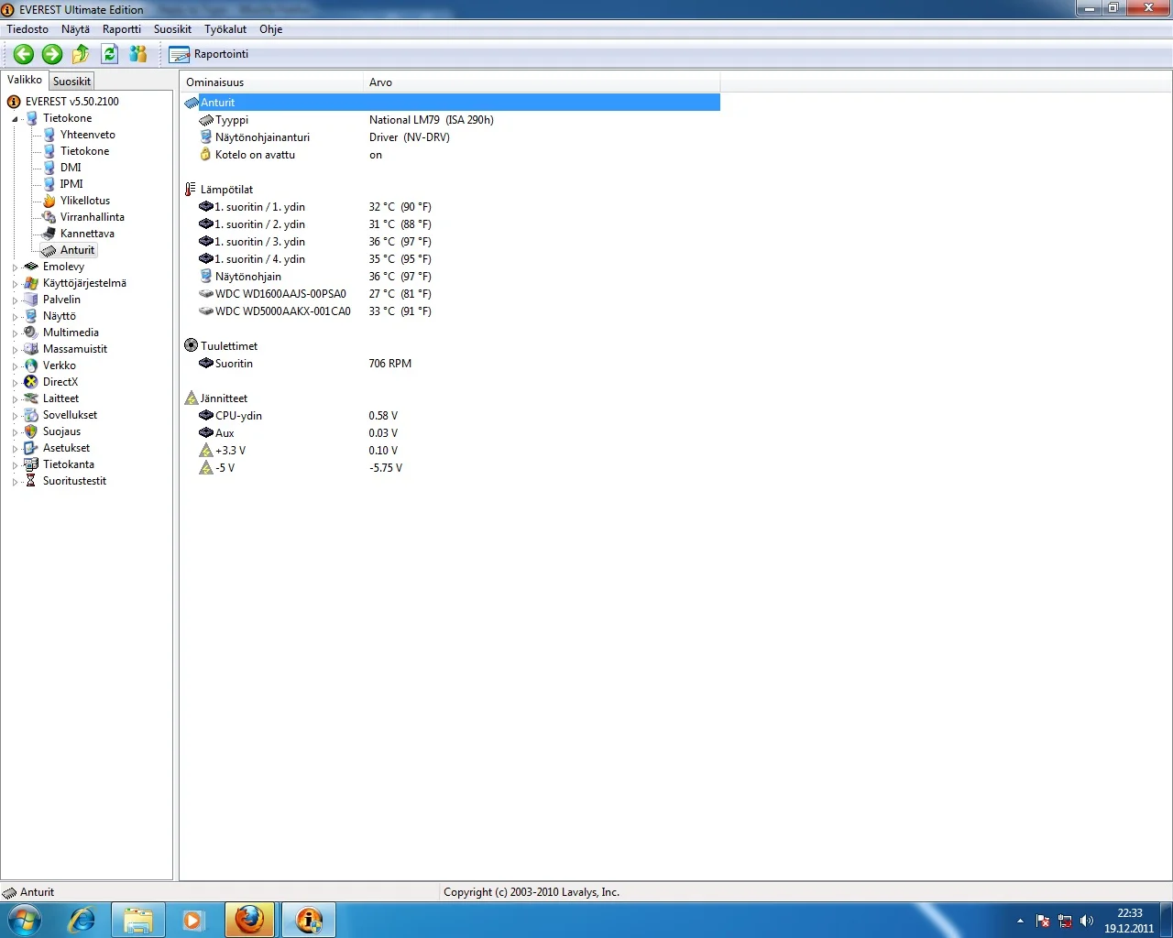
Task: Click the Raportointi report button
Action: pyautogui.click(x=209, y=54)
